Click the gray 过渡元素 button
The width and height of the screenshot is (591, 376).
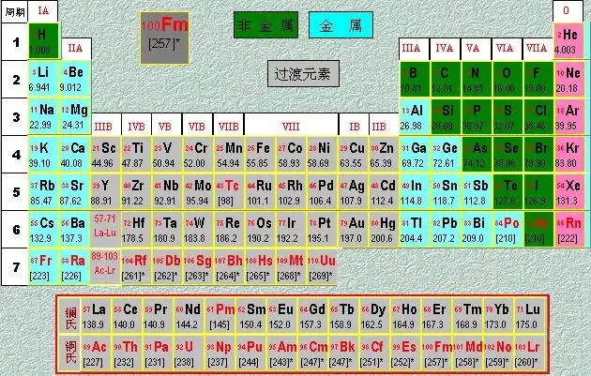tap(303, 74)
